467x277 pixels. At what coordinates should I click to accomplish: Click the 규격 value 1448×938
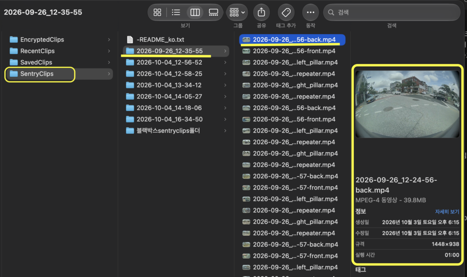pyautogui.click(x=445, y=244)
